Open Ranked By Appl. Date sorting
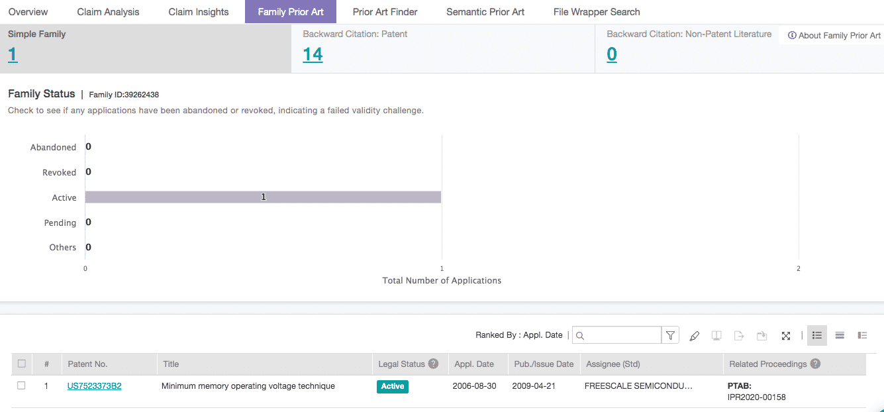Screen dimensions: 884x412 click(x=518, y=335)
